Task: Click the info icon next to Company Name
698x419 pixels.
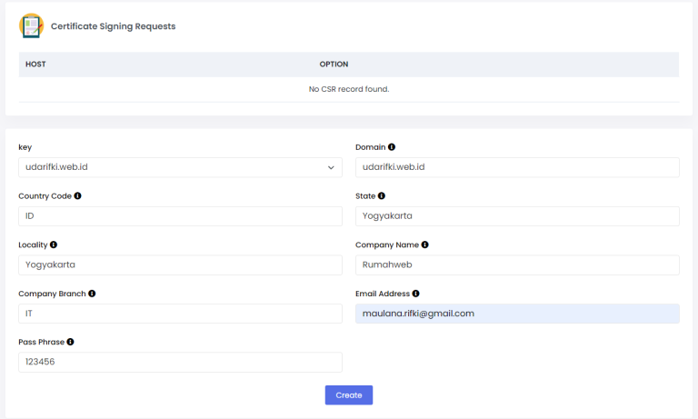Action: tap(424, 244)
